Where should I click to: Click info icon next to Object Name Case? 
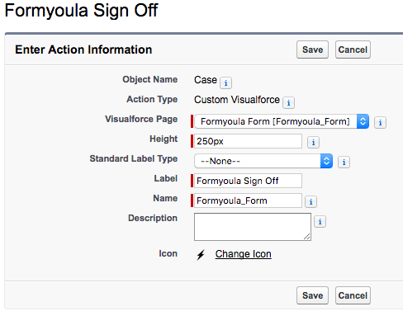coord(225,83)
